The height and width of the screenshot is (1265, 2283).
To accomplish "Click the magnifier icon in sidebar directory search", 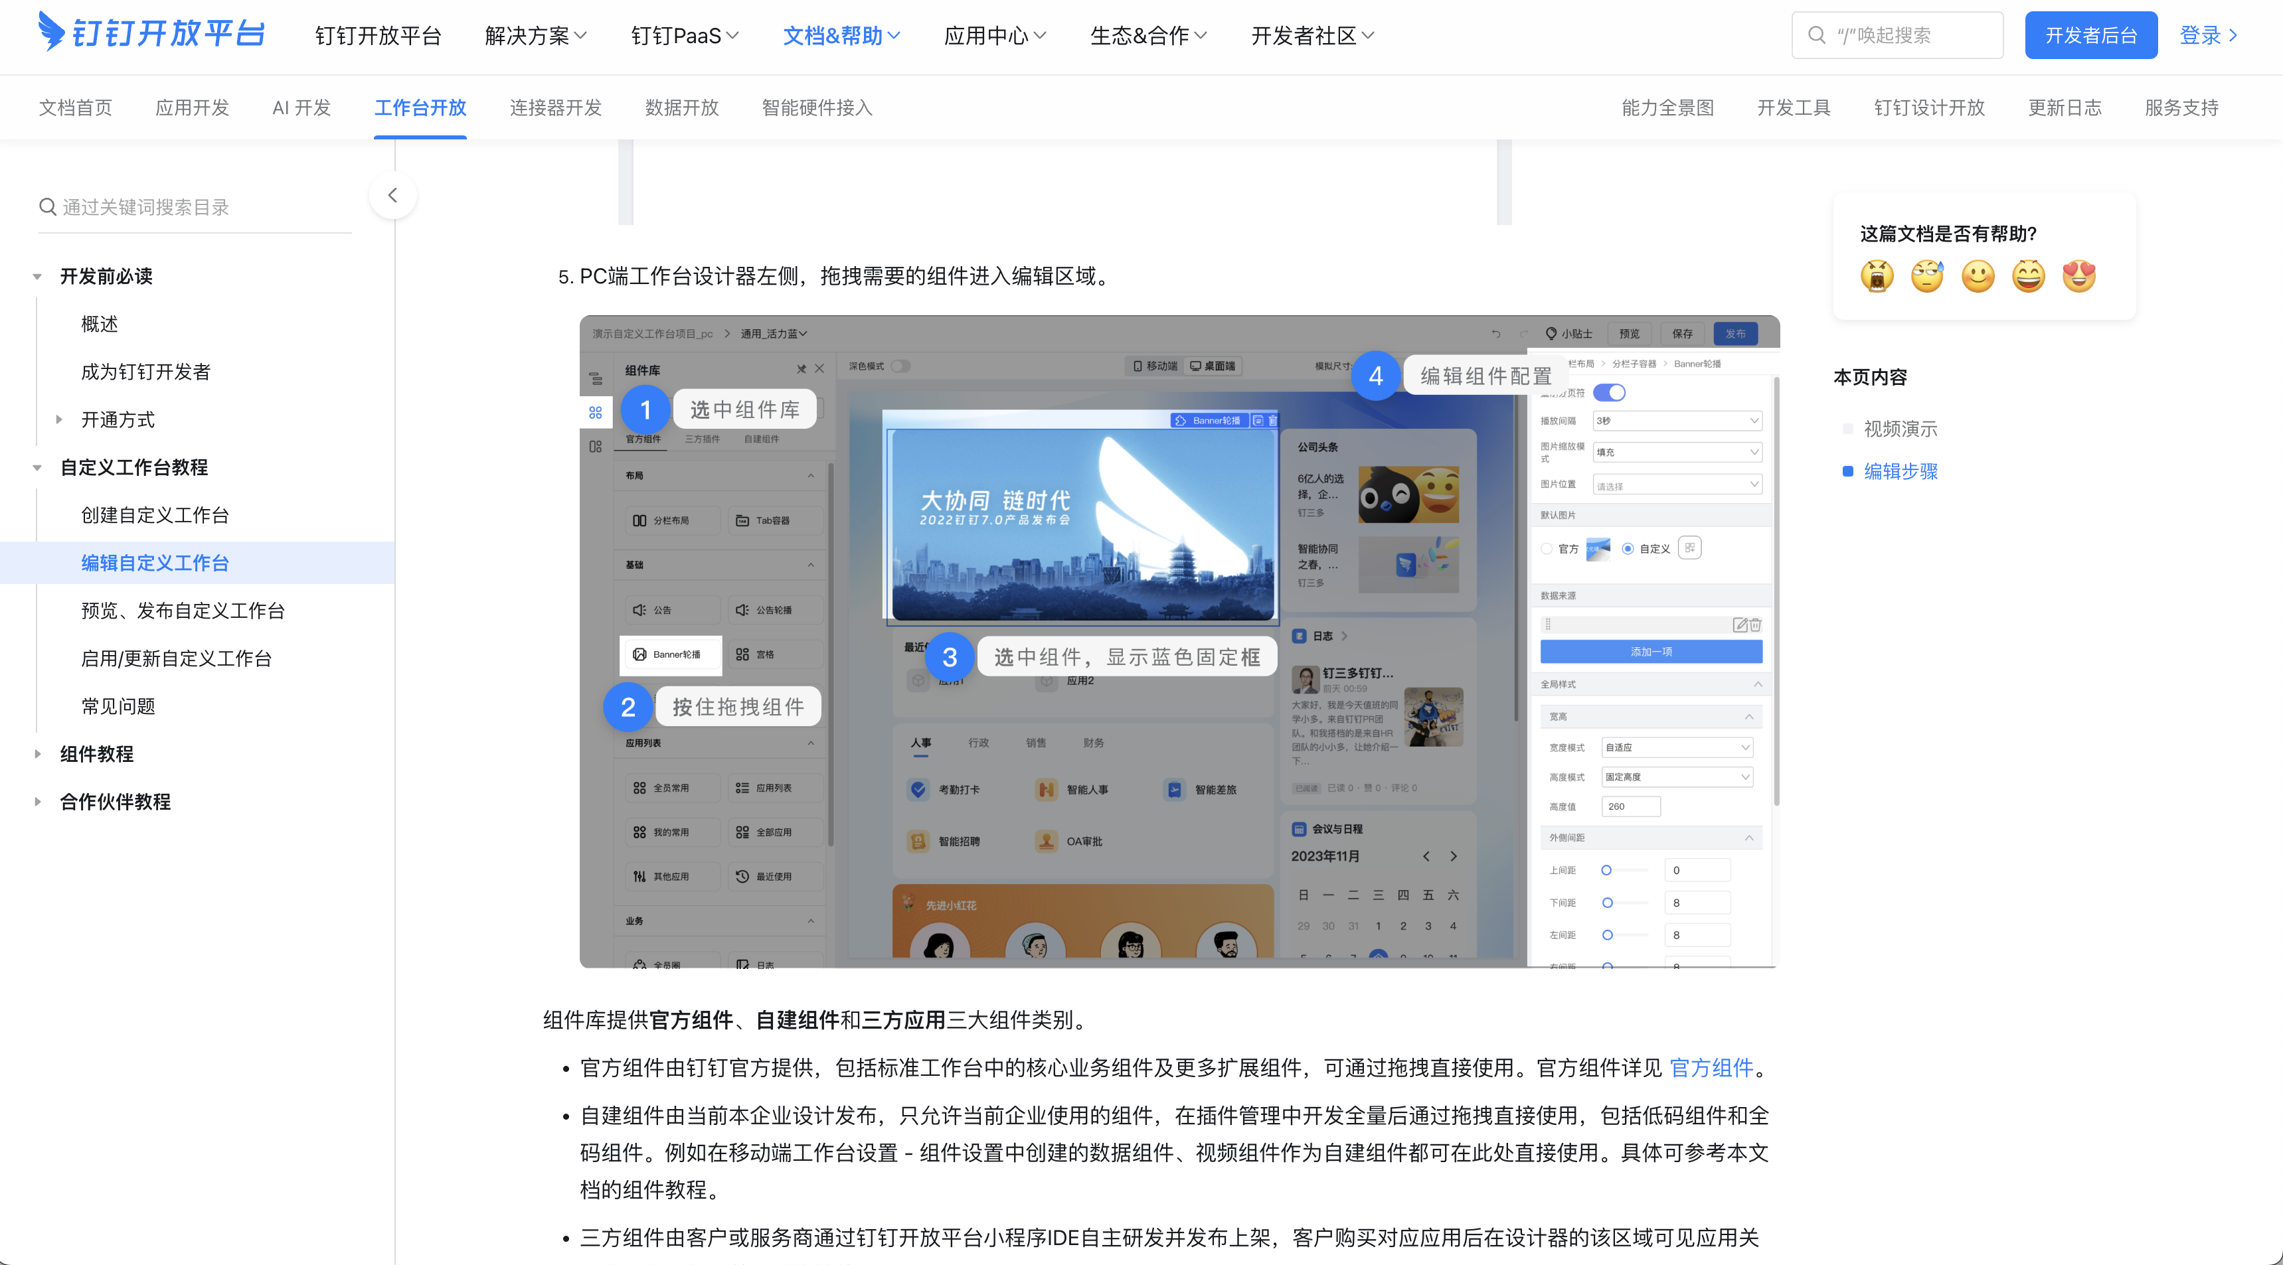I will pyautogui.click(x=48, y=206).
